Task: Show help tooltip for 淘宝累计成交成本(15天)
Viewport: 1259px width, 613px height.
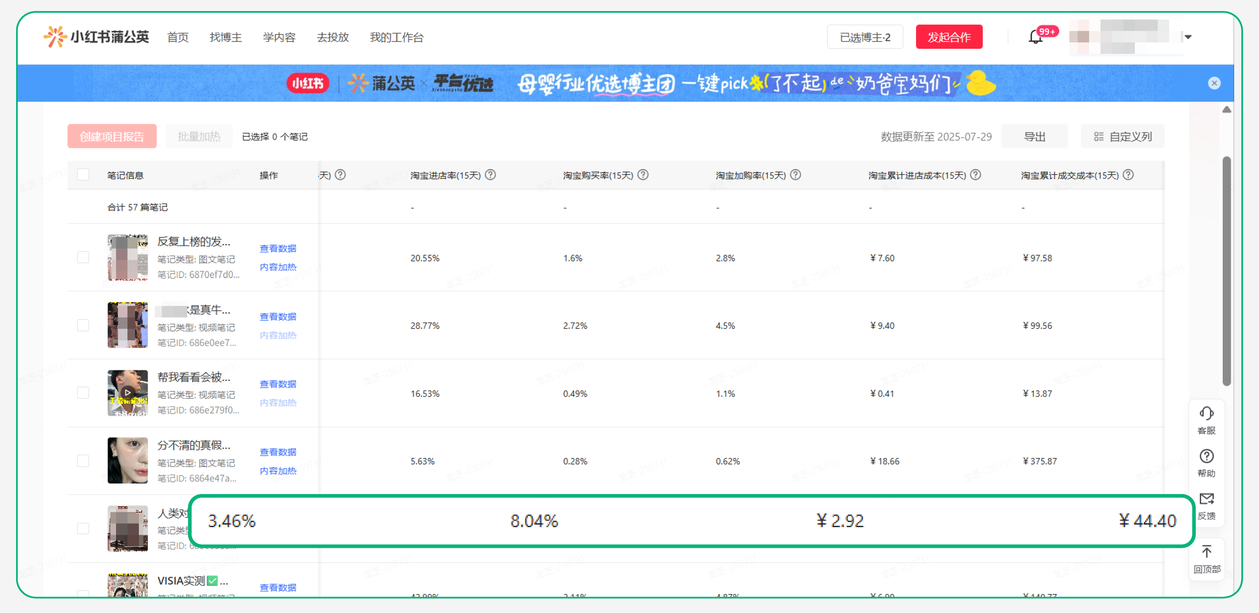Action: click(x=1128, y=175)
